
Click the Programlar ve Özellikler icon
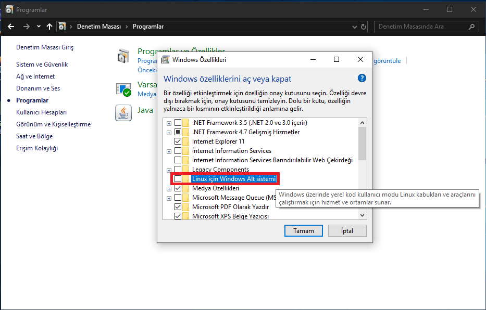123,56
